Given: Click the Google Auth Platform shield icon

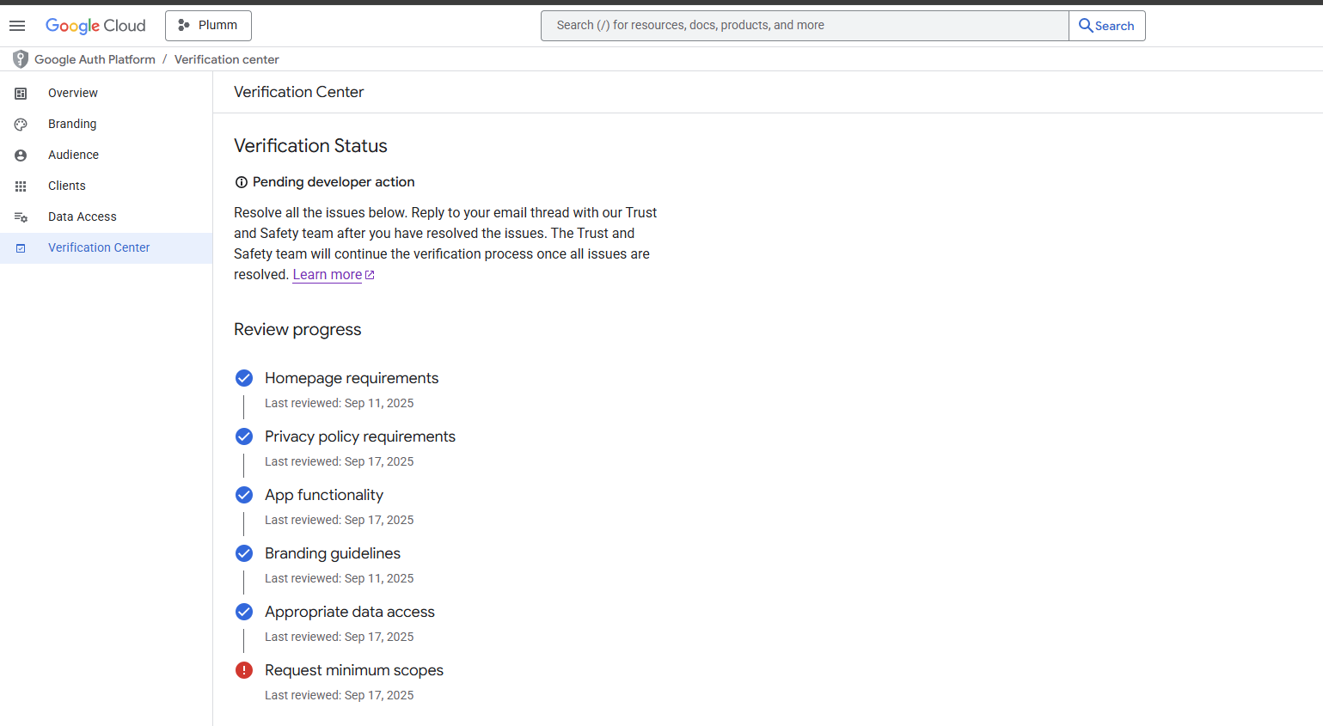Looking at the screenshot, I should click(21, 59).
